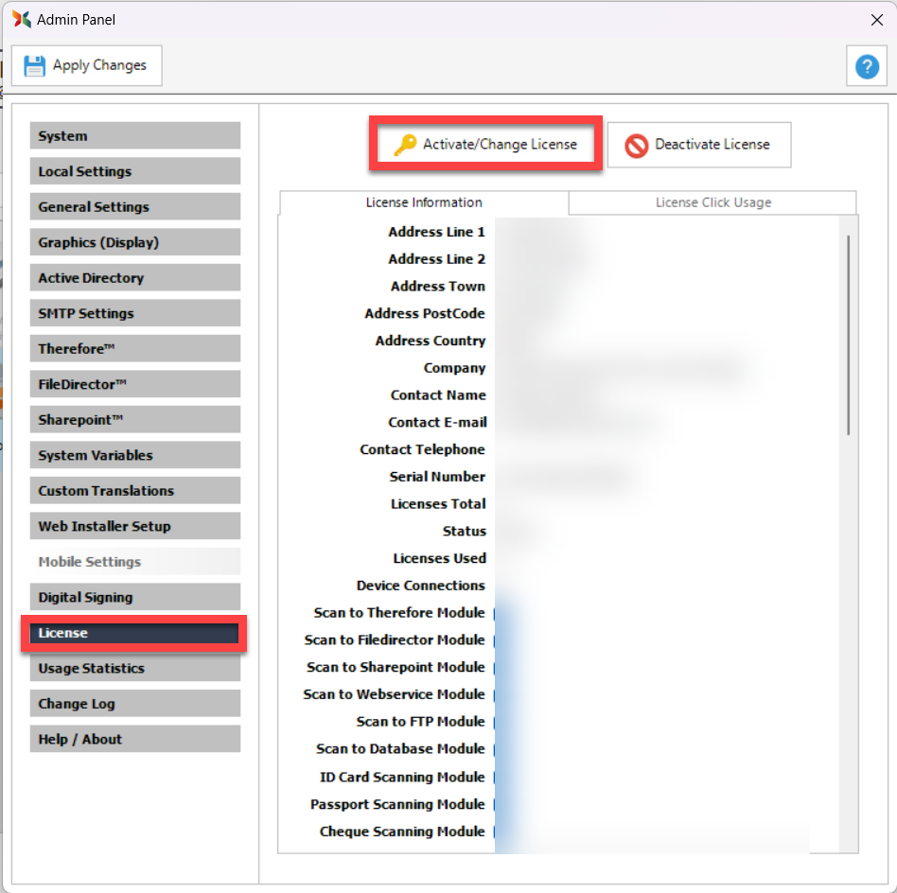
Task: Go to General Settings
Action: pos(134,207)
